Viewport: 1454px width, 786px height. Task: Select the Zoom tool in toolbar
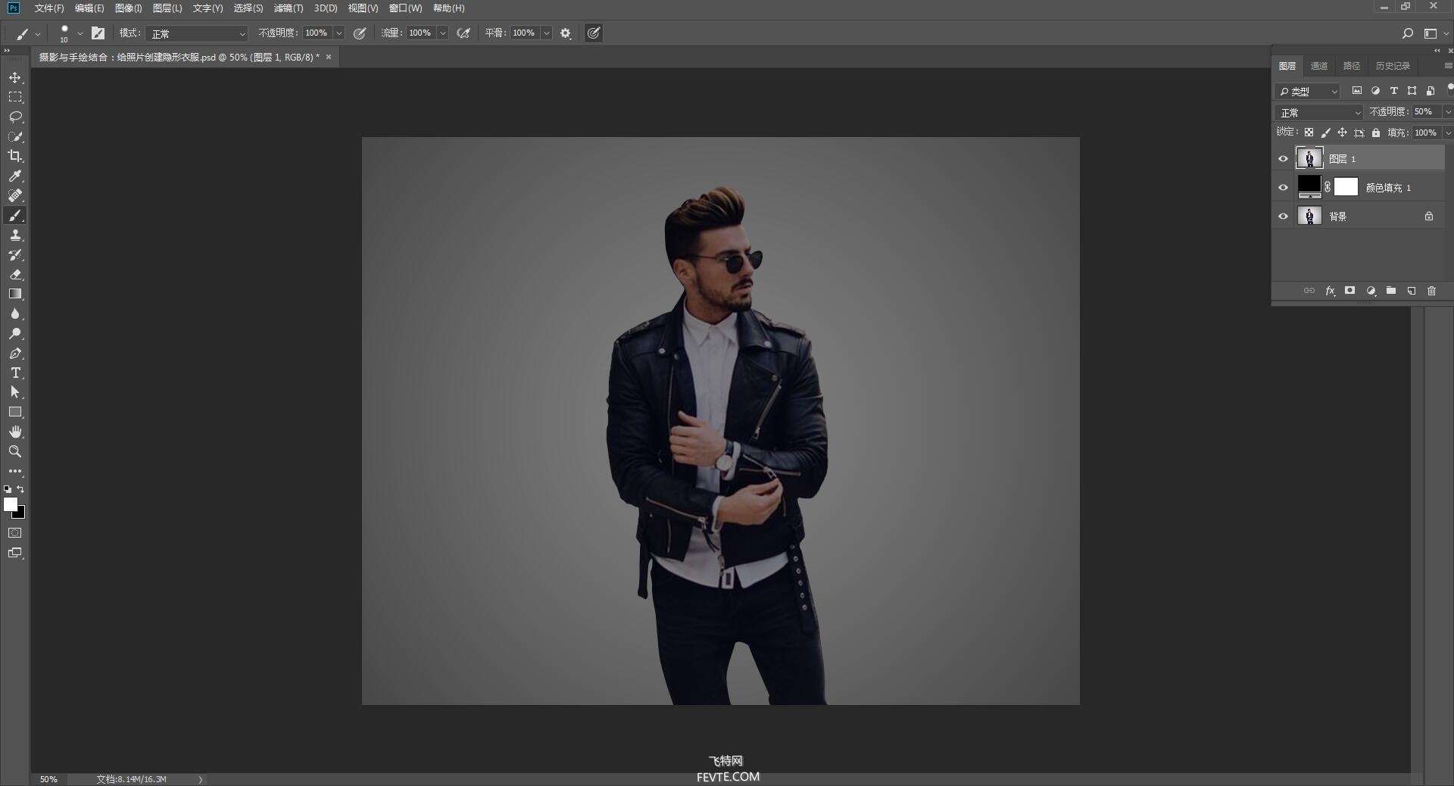click(15, 451)
